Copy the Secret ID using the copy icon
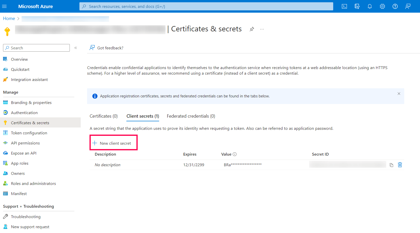The width and height of the screenshot is (420, 233). coord(391,165)
